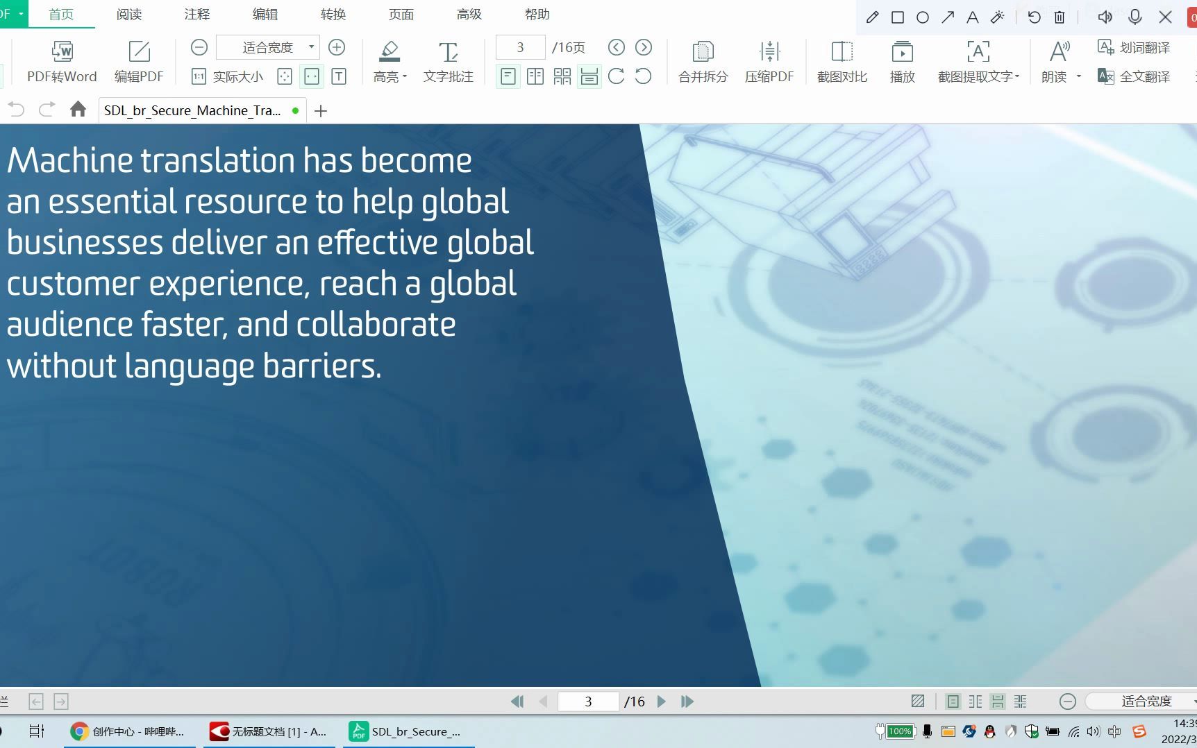Viewport: 1197px width, 748px height.
Task: Toggle fit page view icon
Action: [285, 76]
